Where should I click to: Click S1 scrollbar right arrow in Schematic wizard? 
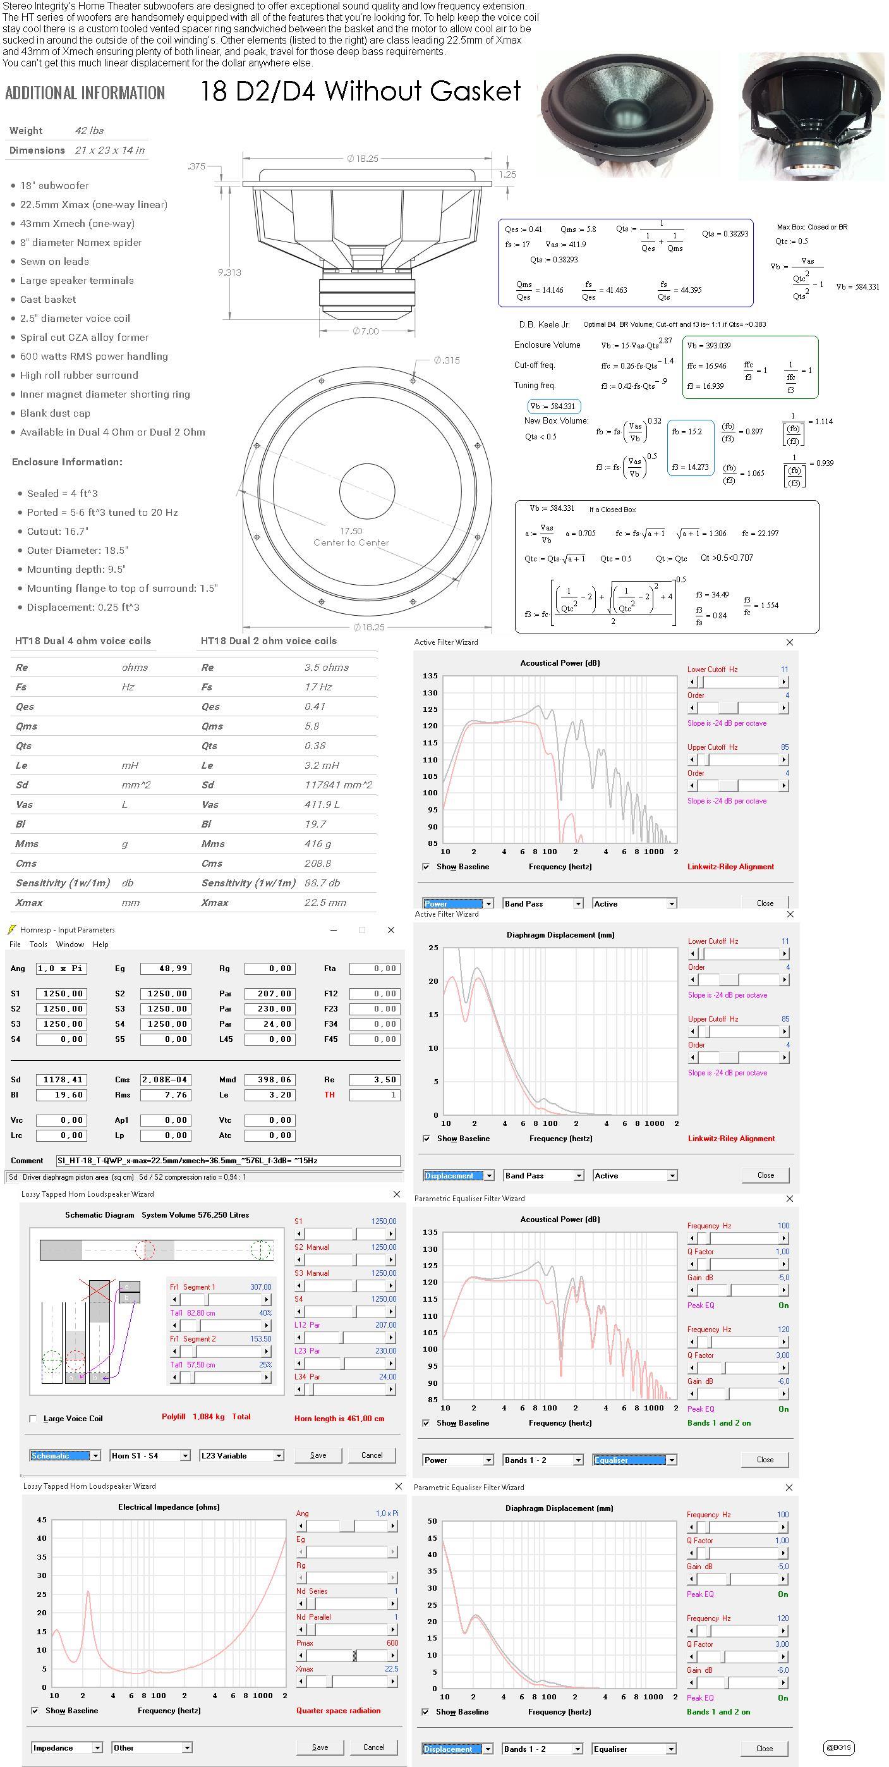click(x=391, y=1233)
